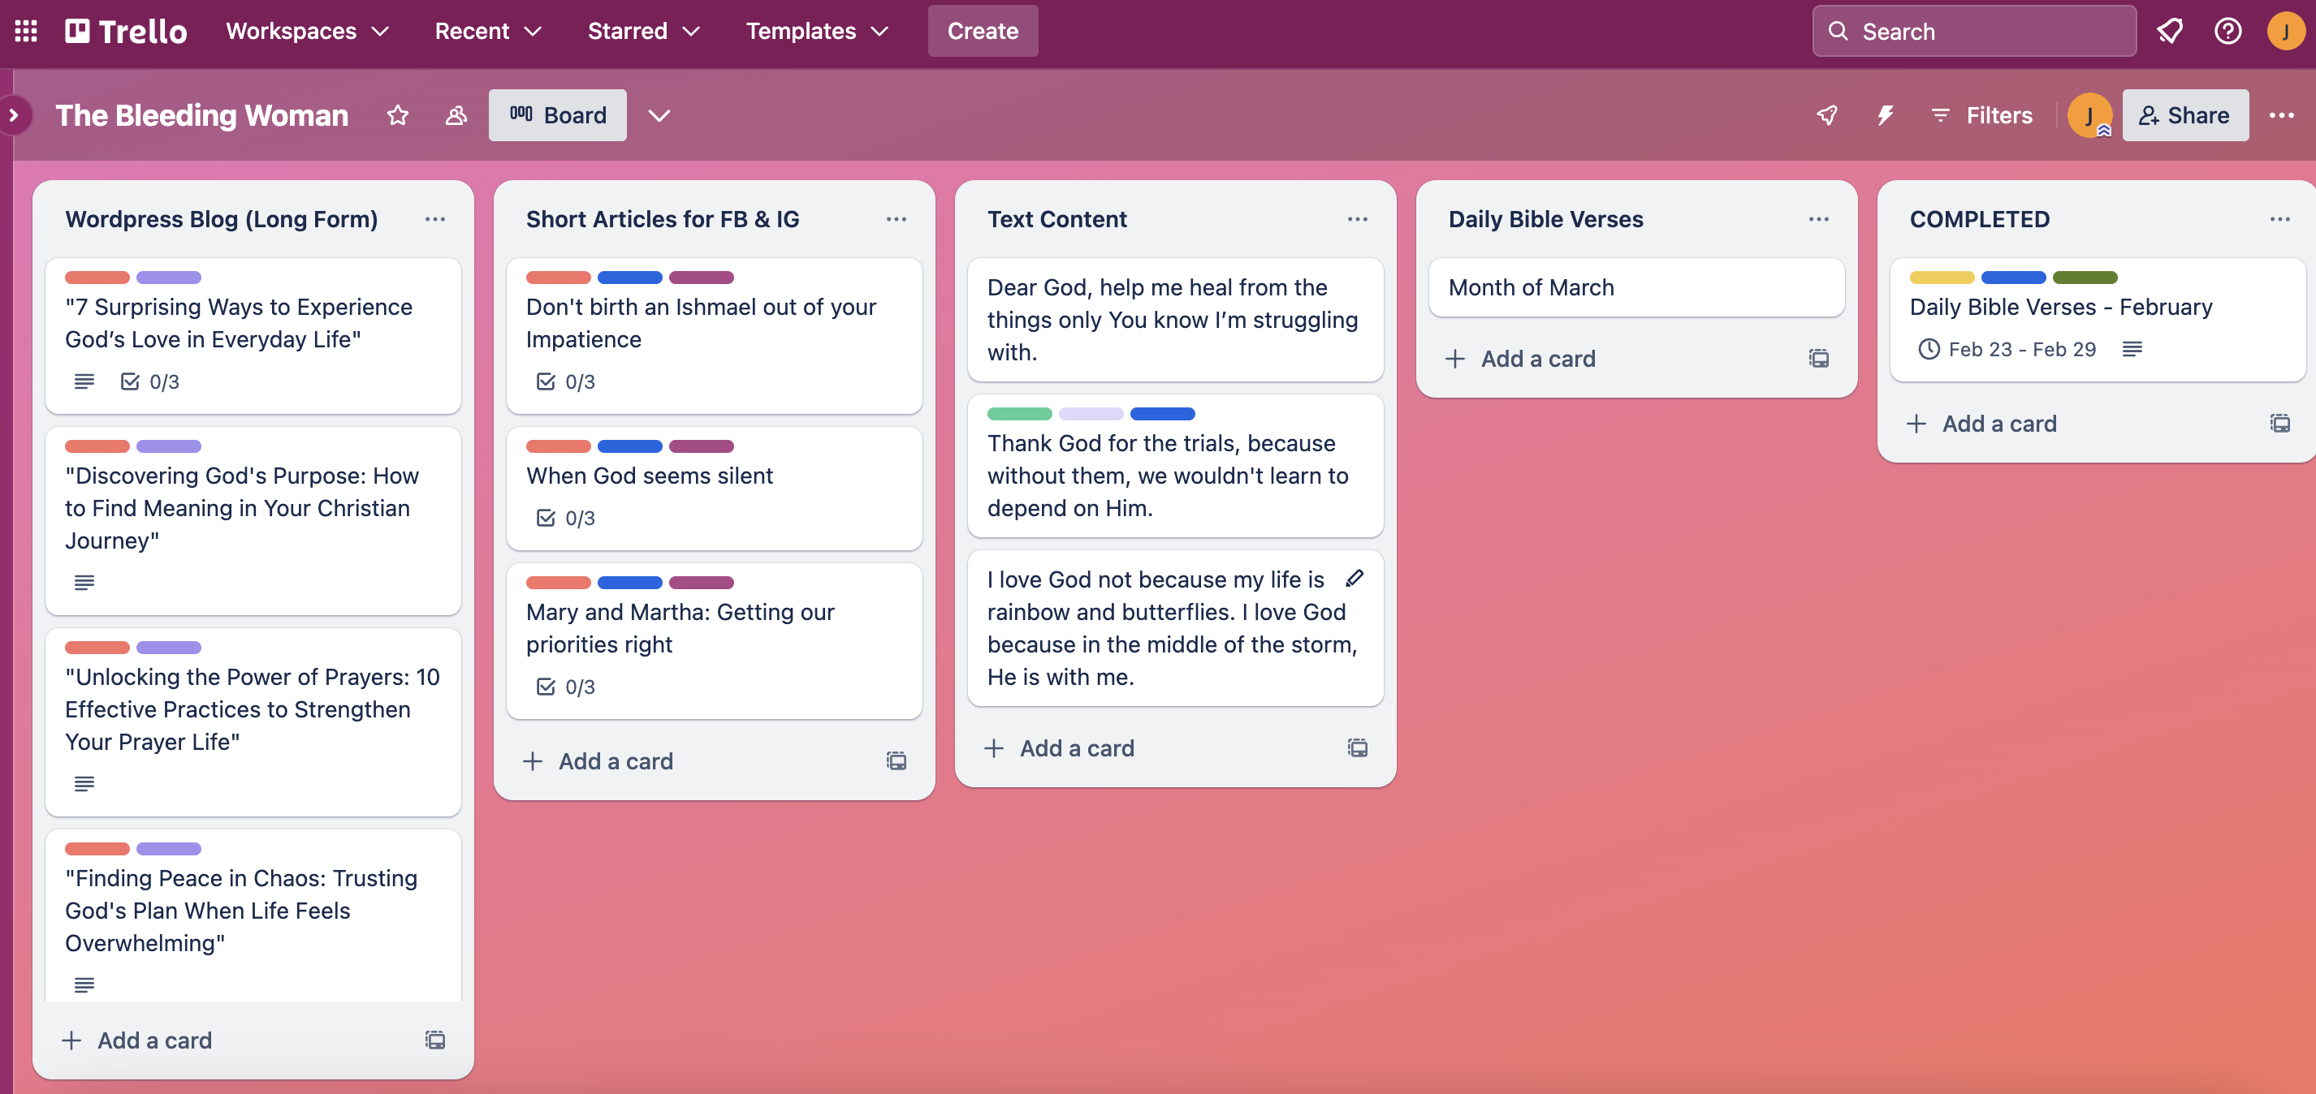Image resolution: width=2316 pixels, height=1094 pixels.
Task: Star The Bleeding Woman board
Action: coord(397,115)
